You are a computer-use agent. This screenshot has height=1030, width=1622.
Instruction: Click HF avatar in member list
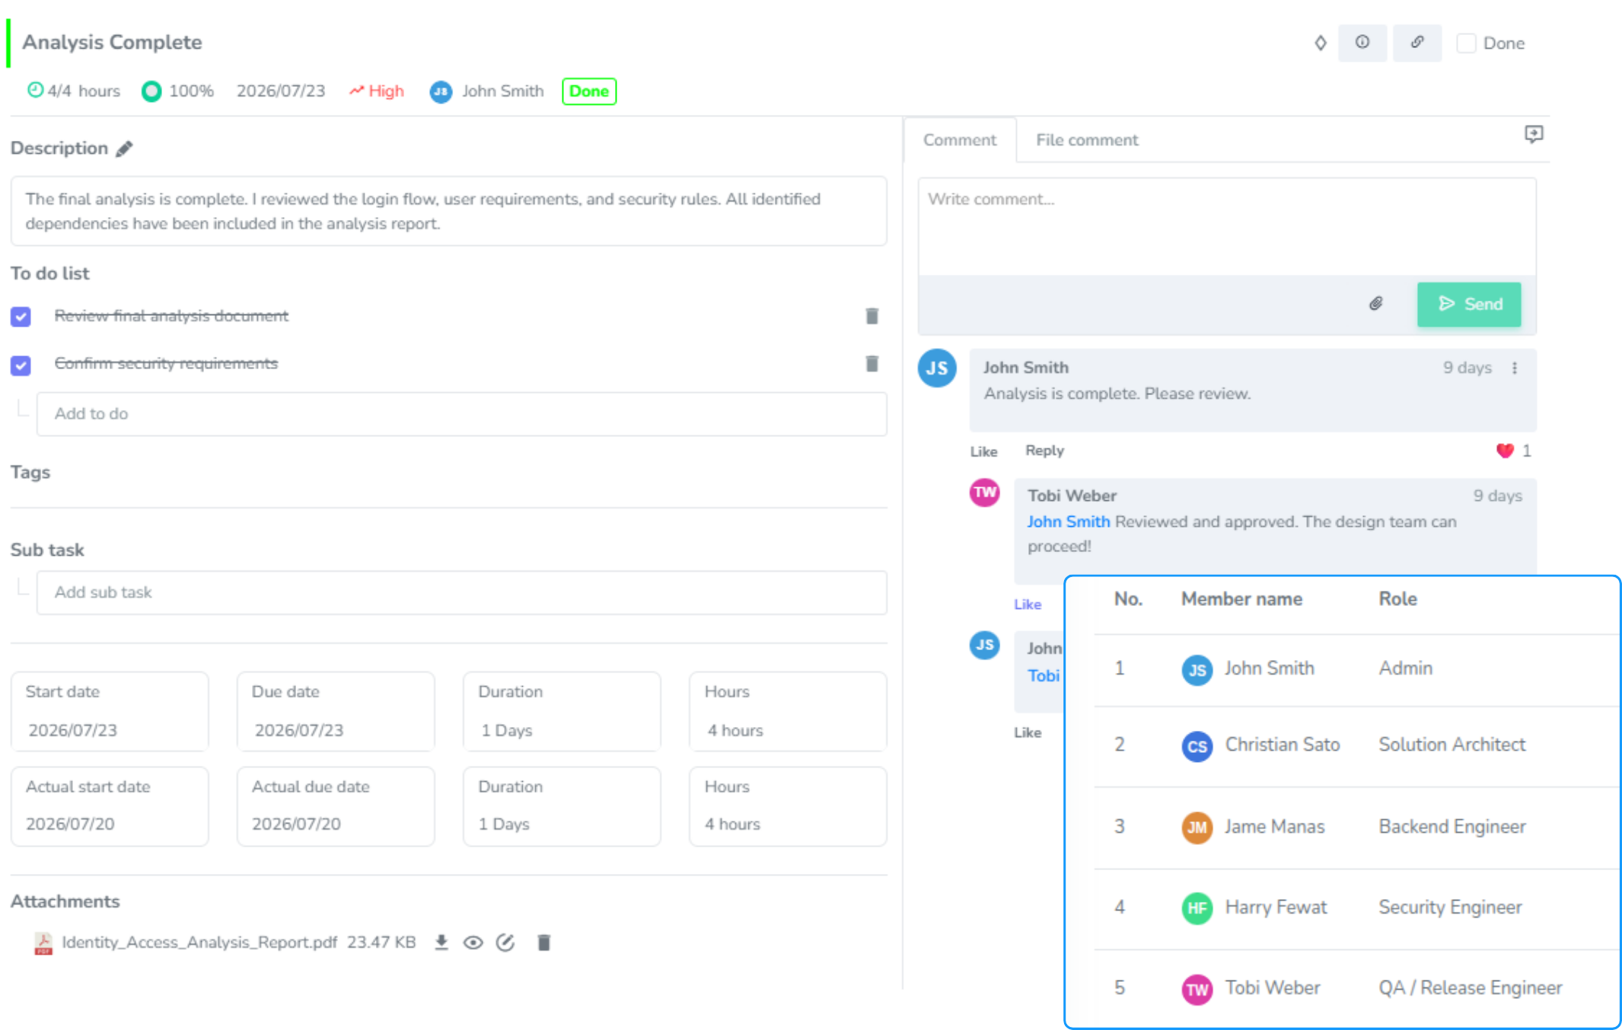coord(1197,908)
